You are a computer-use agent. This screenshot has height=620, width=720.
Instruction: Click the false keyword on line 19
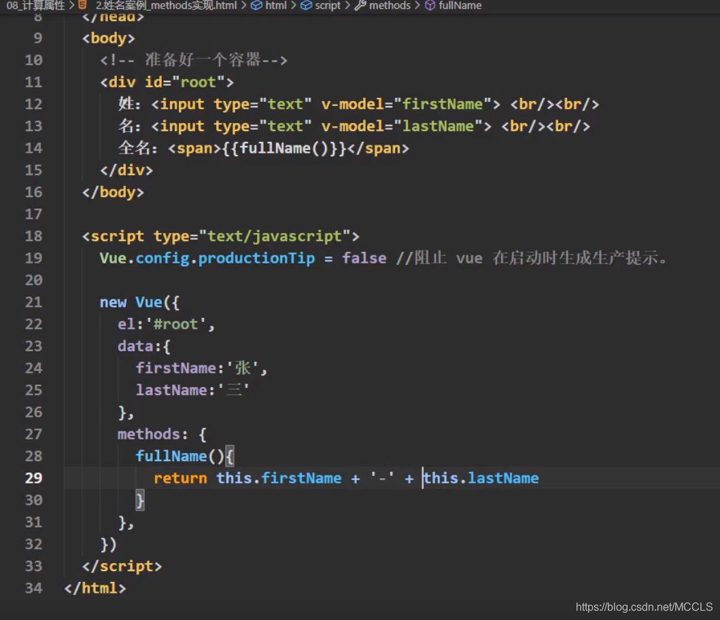click(x=364, y=258)
